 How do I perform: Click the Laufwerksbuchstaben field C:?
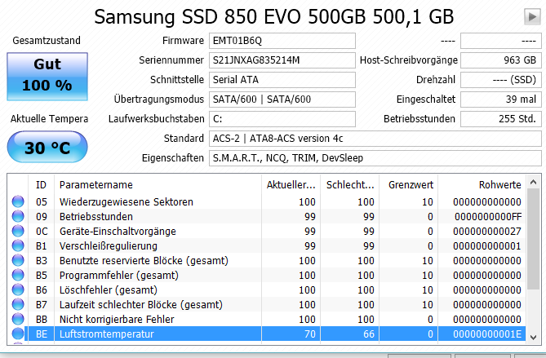282,119
